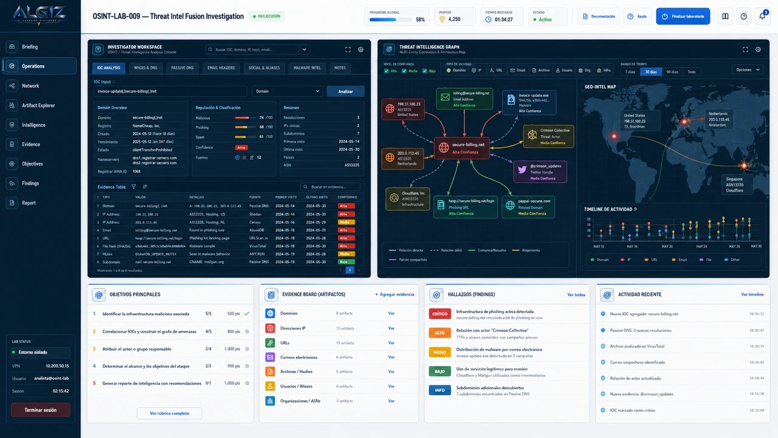Open the Objectives sidebar section

(40, 164)
